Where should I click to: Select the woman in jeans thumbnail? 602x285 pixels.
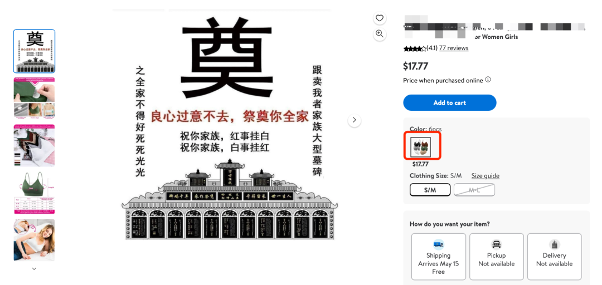[x=34, y=240]
